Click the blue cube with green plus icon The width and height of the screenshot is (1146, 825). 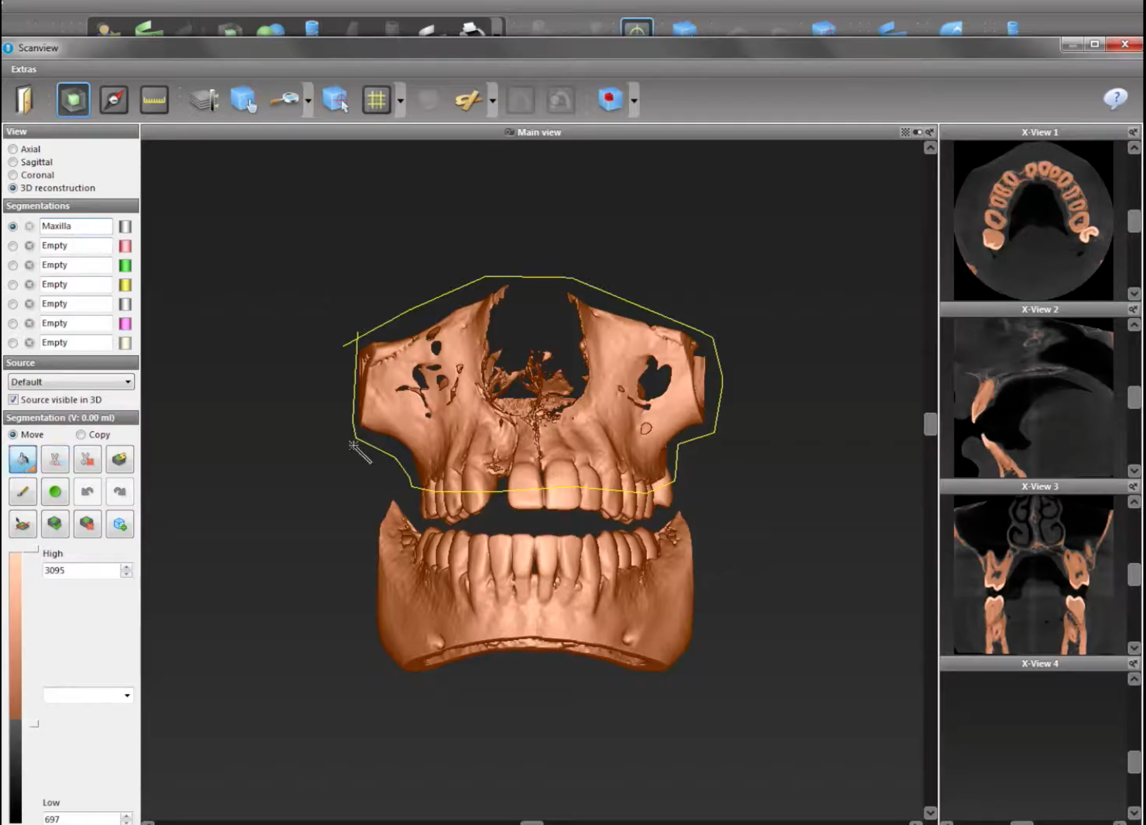(120, 524)
